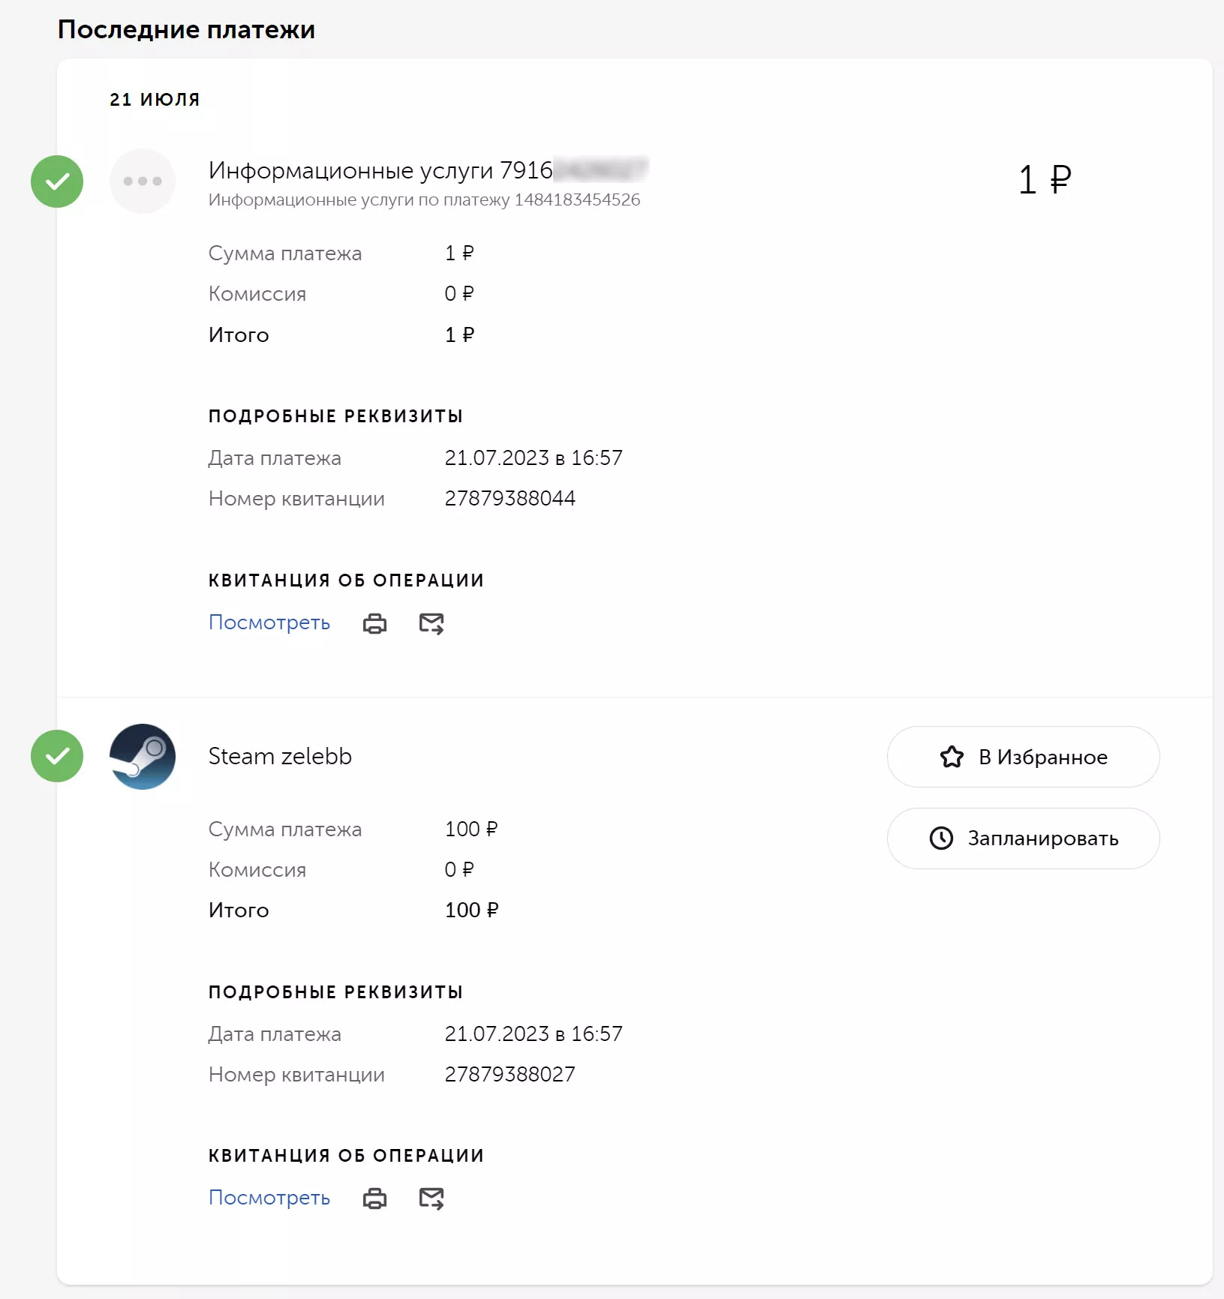
Task: Click the 1 ₽ payment total amount
Action: 1045,180
